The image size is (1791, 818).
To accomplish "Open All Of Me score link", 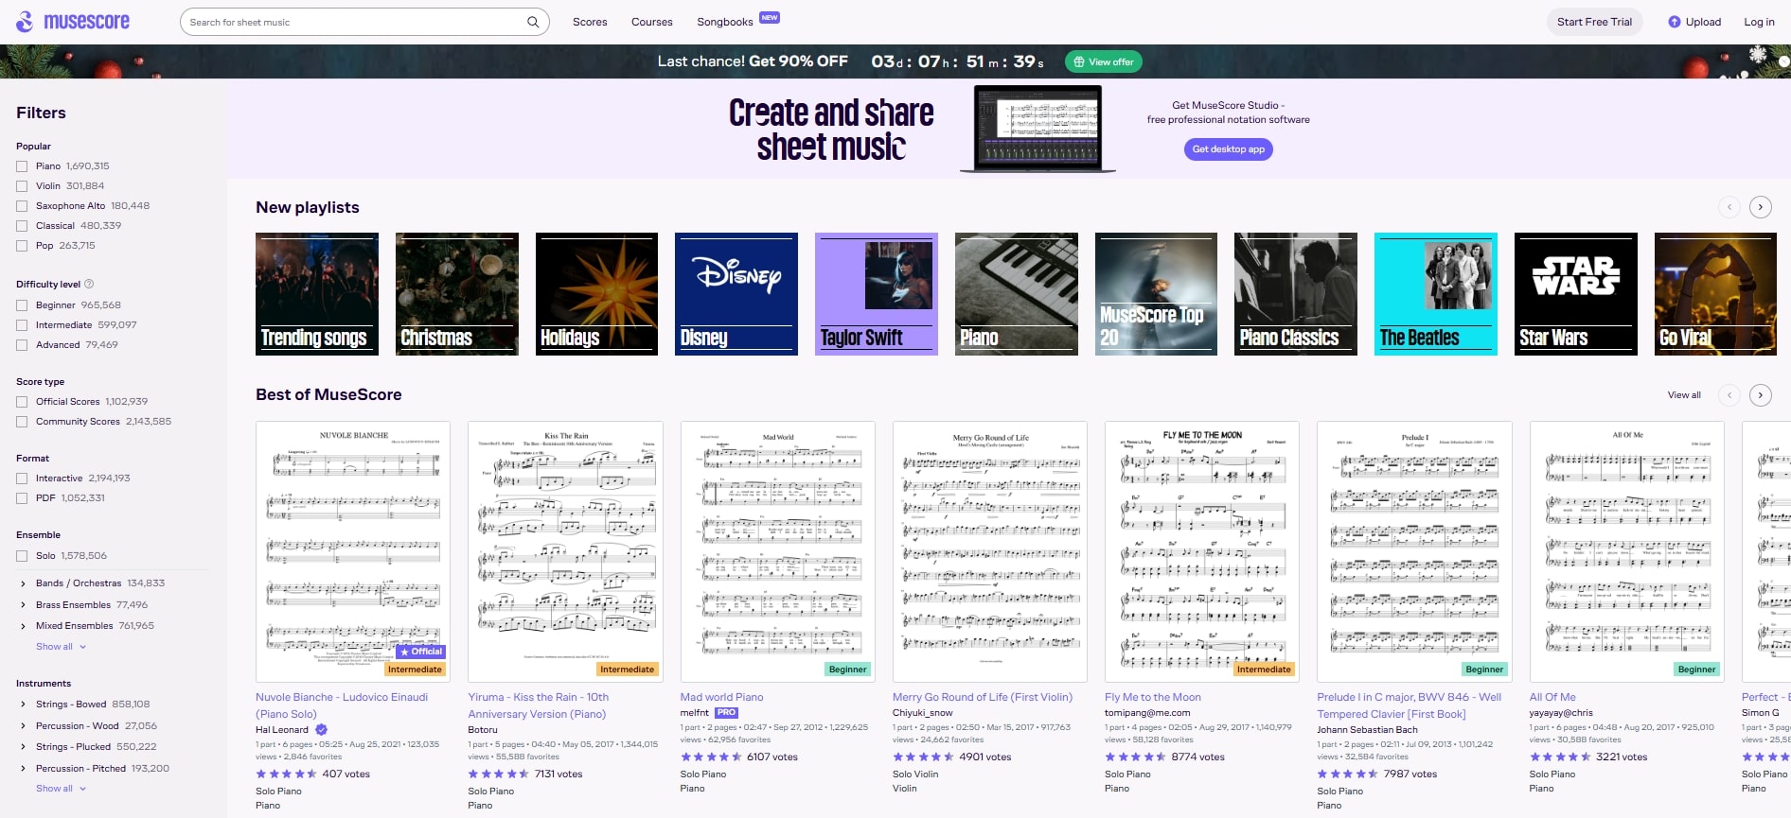I will tap(1552, 697).
